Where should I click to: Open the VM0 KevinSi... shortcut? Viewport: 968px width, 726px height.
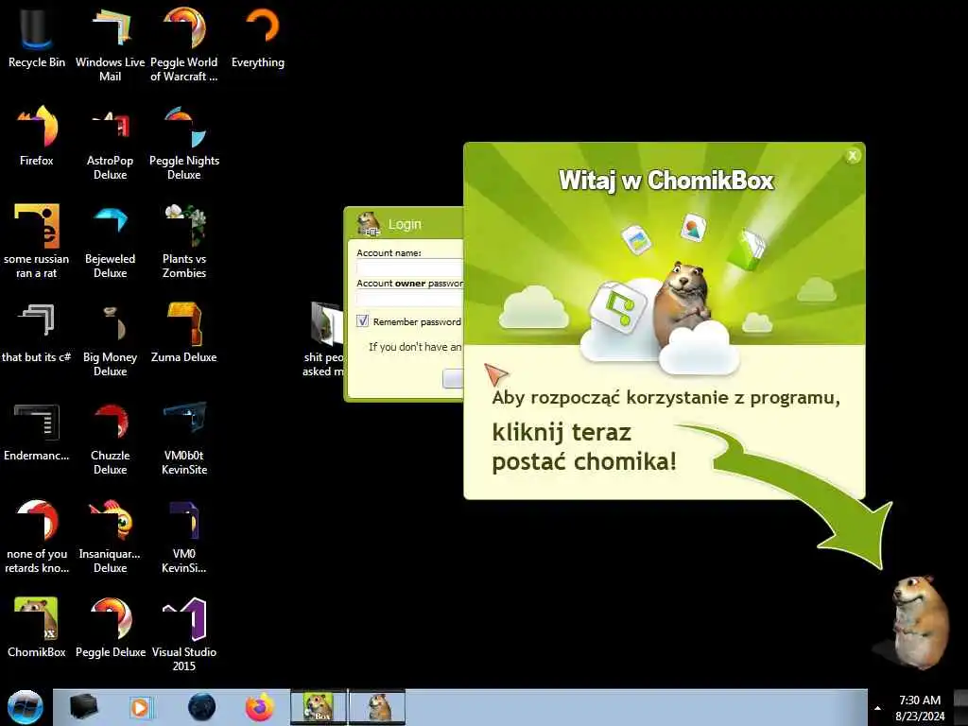pos(184,536)
